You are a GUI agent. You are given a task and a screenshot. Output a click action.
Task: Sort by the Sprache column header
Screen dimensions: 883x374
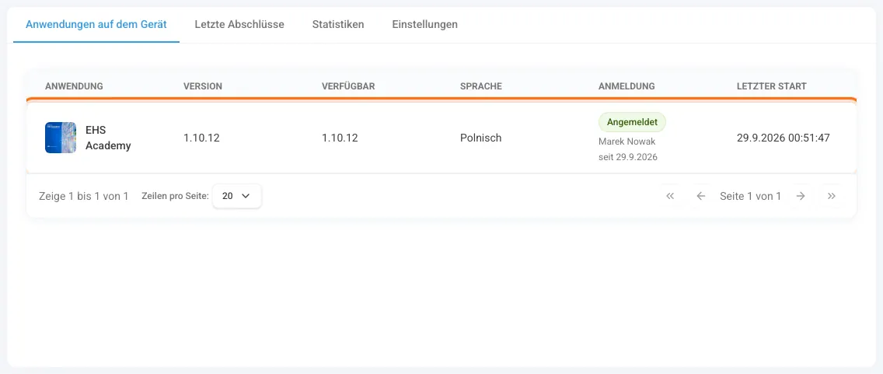point(481,86)
